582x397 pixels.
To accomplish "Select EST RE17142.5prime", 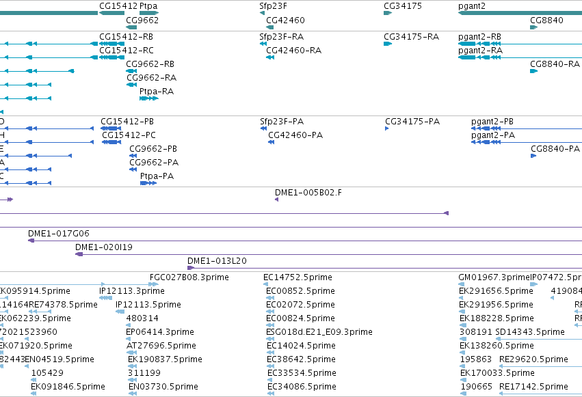I will click(533, 387).
